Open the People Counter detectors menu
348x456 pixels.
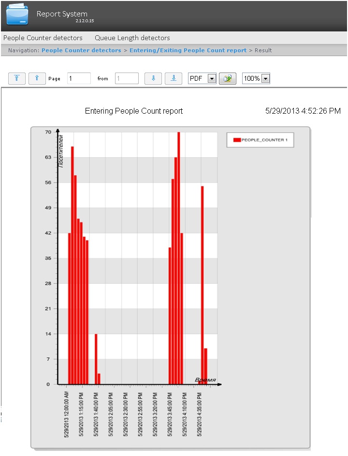click(43, 38)
